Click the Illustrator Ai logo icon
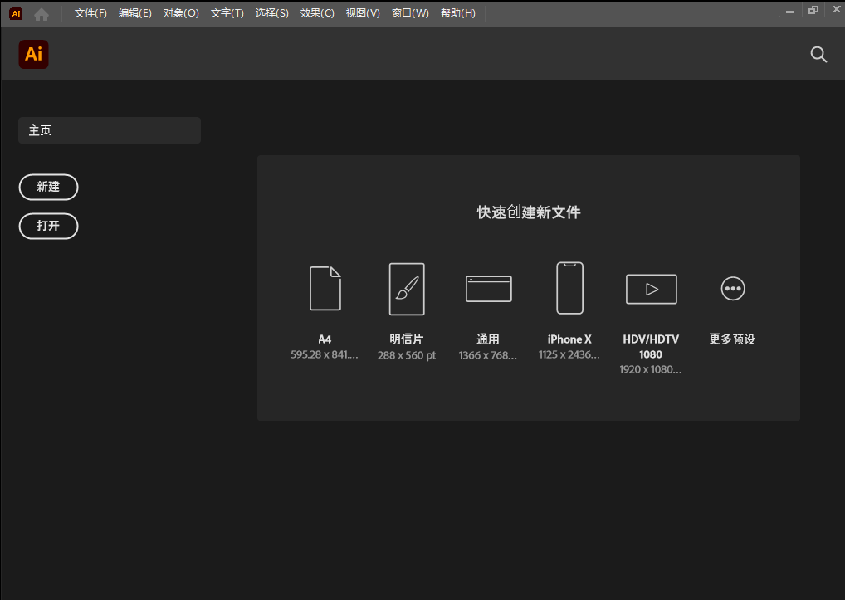Viewport: 845px width, 600px height. (x=33, y=54)
